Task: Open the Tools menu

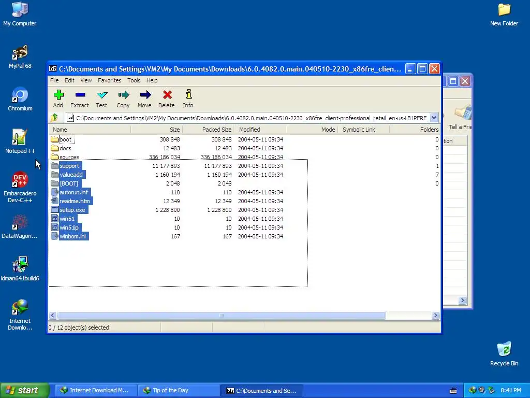Action: click(134, 80)
